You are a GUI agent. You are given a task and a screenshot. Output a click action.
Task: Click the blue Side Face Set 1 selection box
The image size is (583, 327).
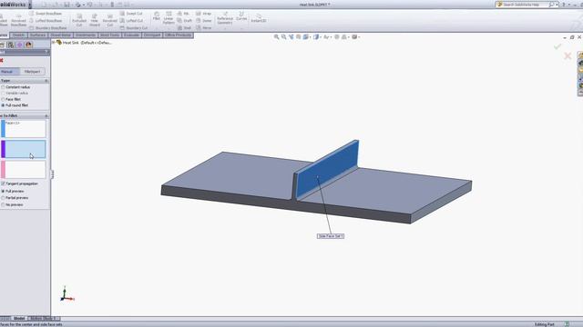pos(24,128)
